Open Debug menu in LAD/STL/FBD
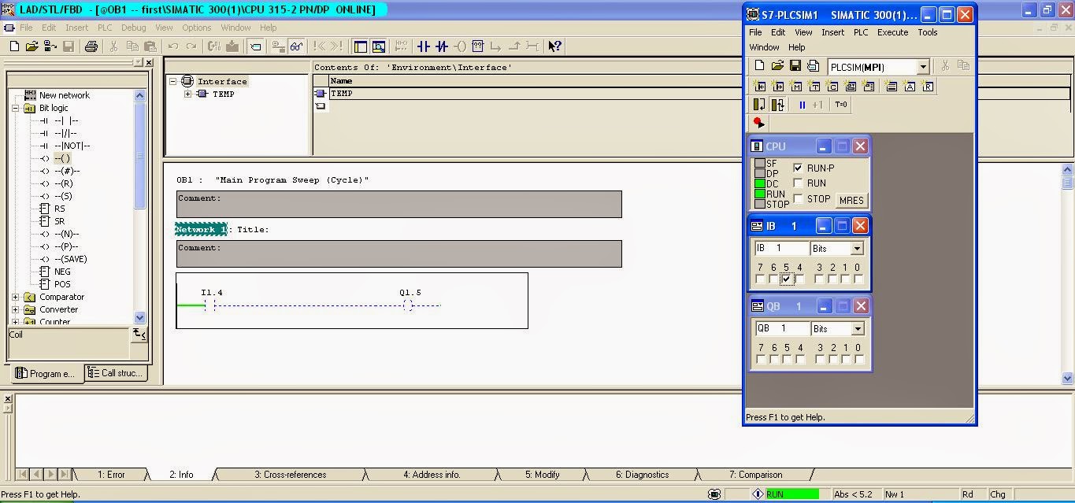 pyautogui.click(x=133, y=28)
